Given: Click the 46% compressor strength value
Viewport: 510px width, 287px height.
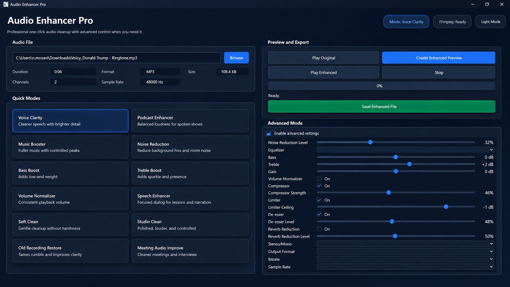Looking at the screenshot, I should tap(489, 193).
